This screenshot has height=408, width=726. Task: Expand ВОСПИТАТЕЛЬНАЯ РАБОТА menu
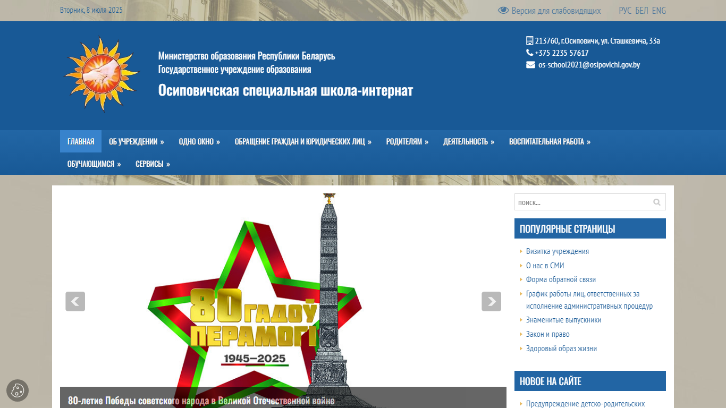(x=550, y=141)
